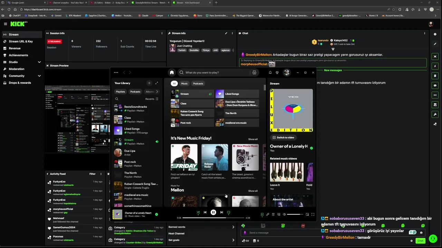Image resolution: width=442 pixels, height=248 pixels.
Task: Open Spotify What's New bell
Action: click(270, 73)
